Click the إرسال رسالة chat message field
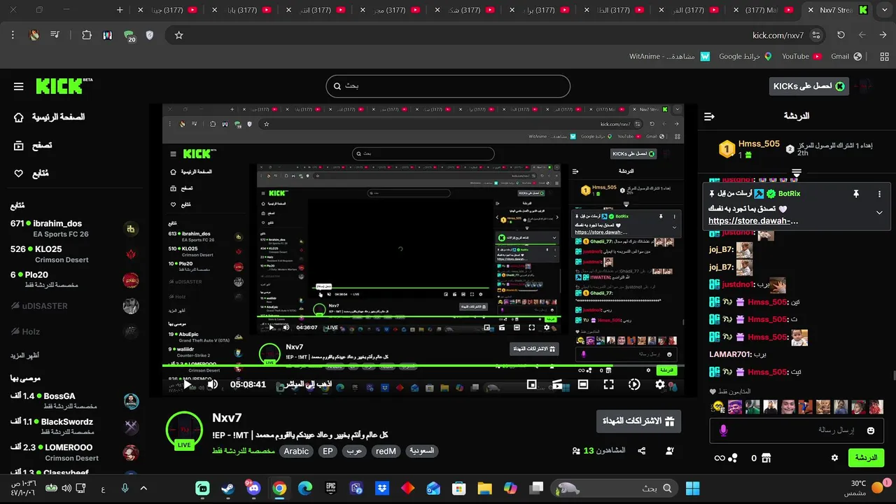Viewport: 896px width, 504px height. 797,430
